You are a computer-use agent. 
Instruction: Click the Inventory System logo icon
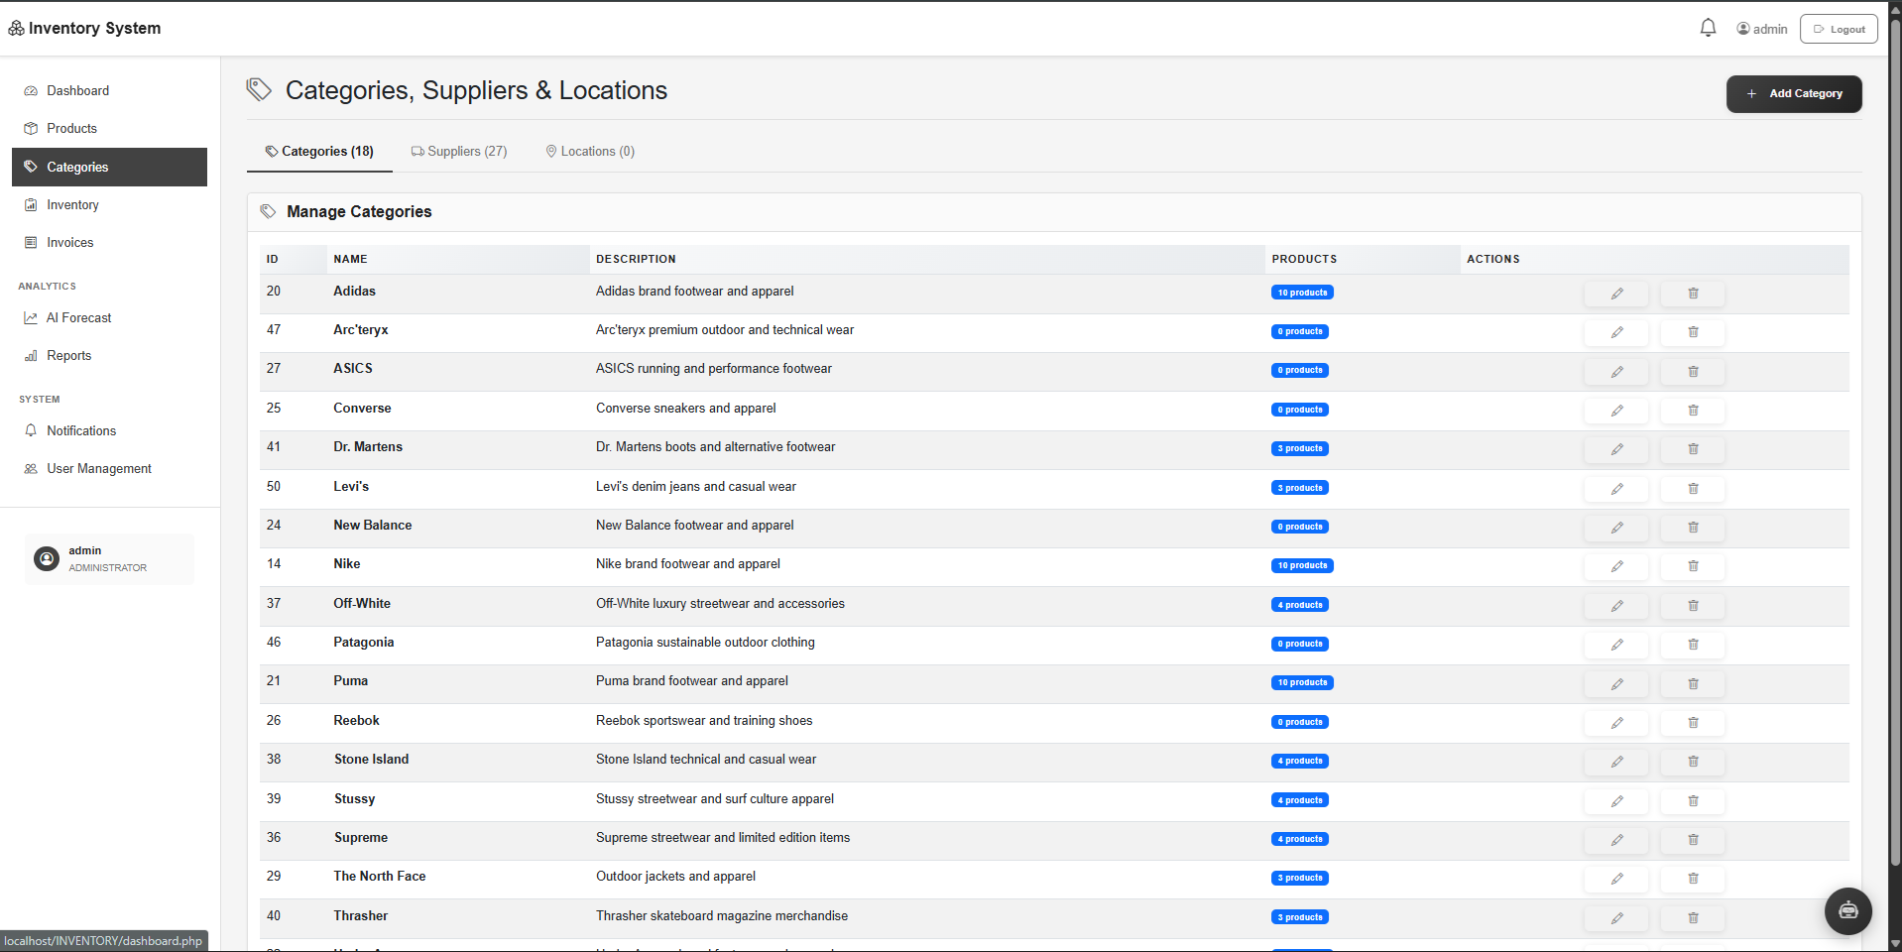(16, 28)
